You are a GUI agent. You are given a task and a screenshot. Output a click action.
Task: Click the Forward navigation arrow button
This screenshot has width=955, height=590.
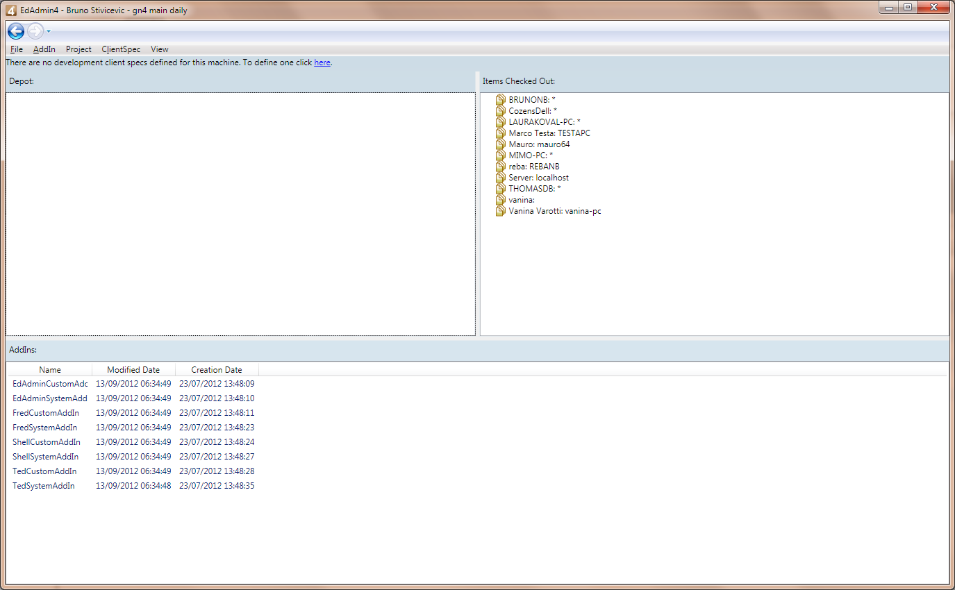click(35, 31)
